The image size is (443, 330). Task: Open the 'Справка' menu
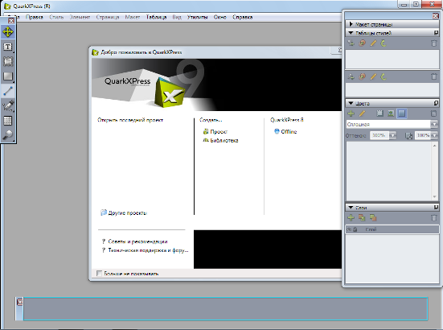click(x=243, y=17)
